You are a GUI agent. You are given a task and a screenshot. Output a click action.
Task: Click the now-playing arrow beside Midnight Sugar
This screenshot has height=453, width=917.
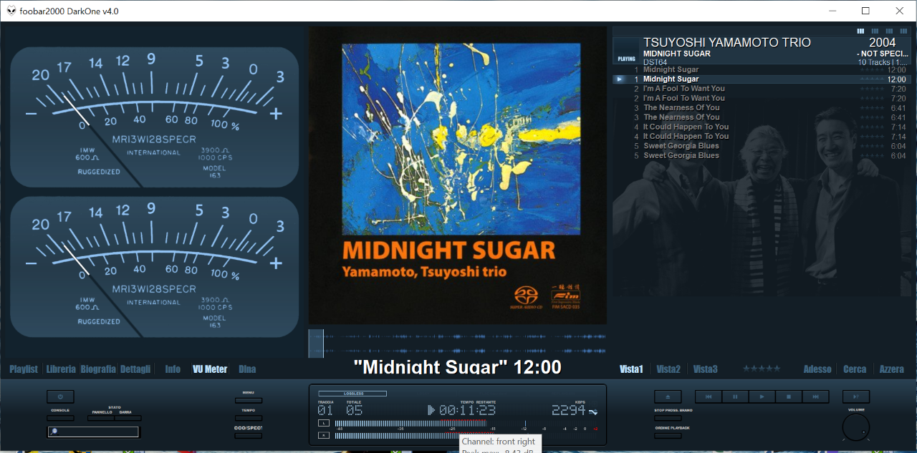tap(620, 79)
